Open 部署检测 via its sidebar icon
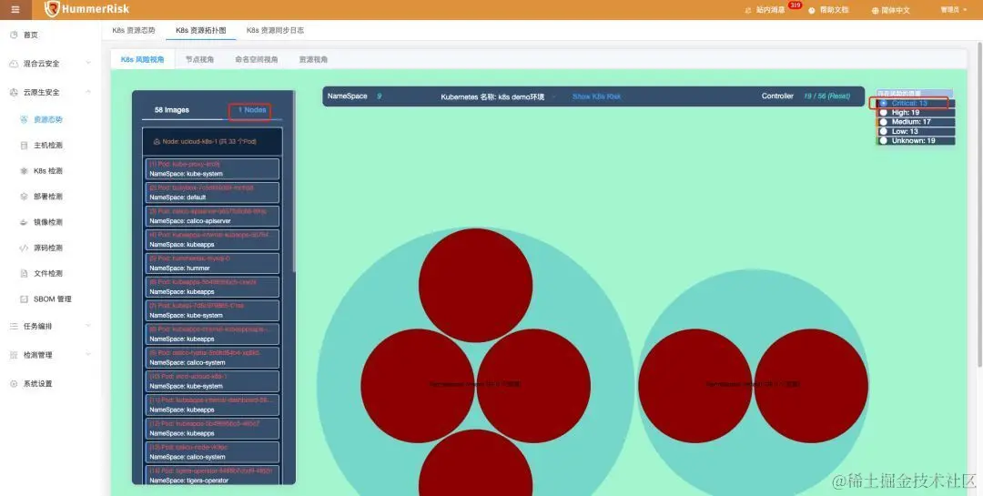Viewport: 983px width, 496px height. click(24, 197)
